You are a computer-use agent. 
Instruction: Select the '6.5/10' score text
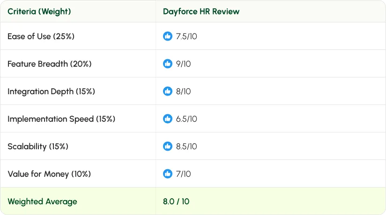click(x=186, y=119)
